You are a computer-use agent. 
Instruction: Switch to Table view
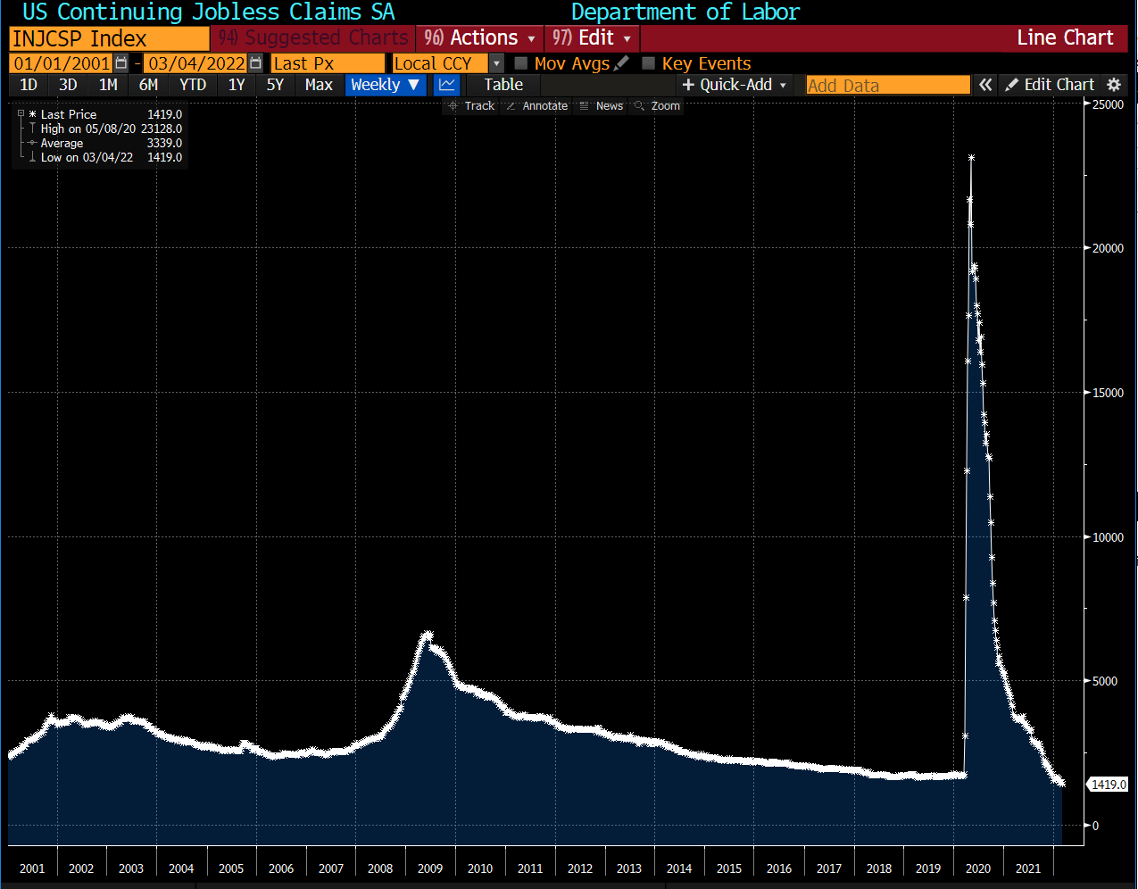click(x=503, y=85)
